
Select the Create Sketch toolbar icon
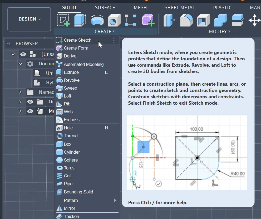63,20
